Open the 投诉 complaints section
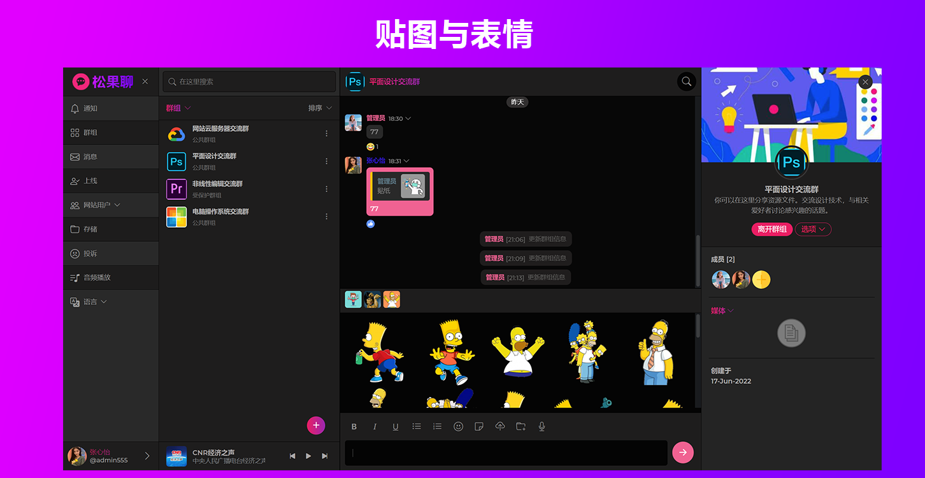Viewport: 925px width, 478px height. coord(111,253)
